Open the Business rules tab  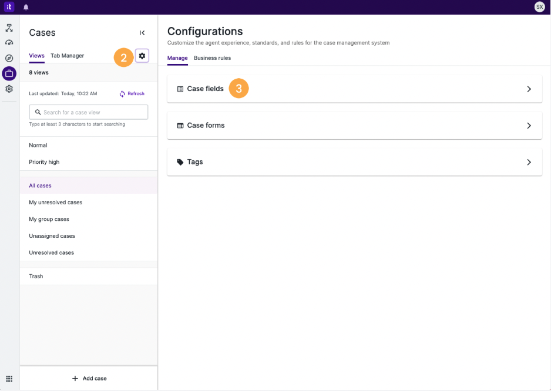(x=212, y=58)
